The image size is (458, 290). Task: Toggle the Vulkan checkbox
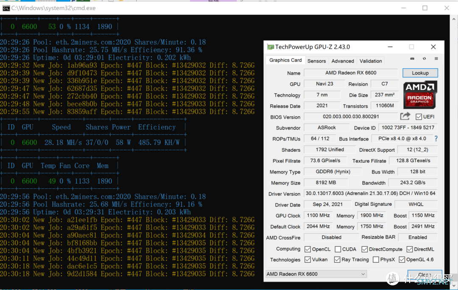point(307,260)
